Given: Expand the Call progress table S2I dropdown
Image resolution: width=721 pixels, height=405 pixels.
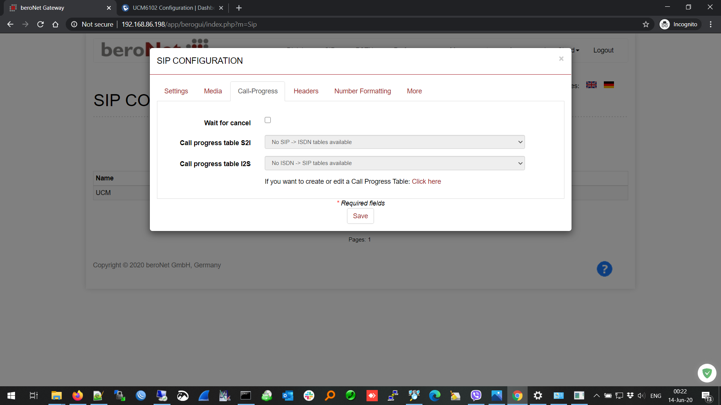Looking at the screenshot, I should click(394, 142).
